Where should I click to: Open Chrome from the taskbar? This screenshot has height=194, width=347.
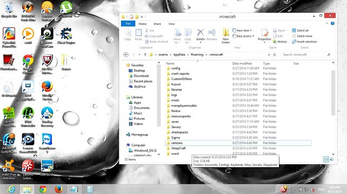[x=43, y=189]
